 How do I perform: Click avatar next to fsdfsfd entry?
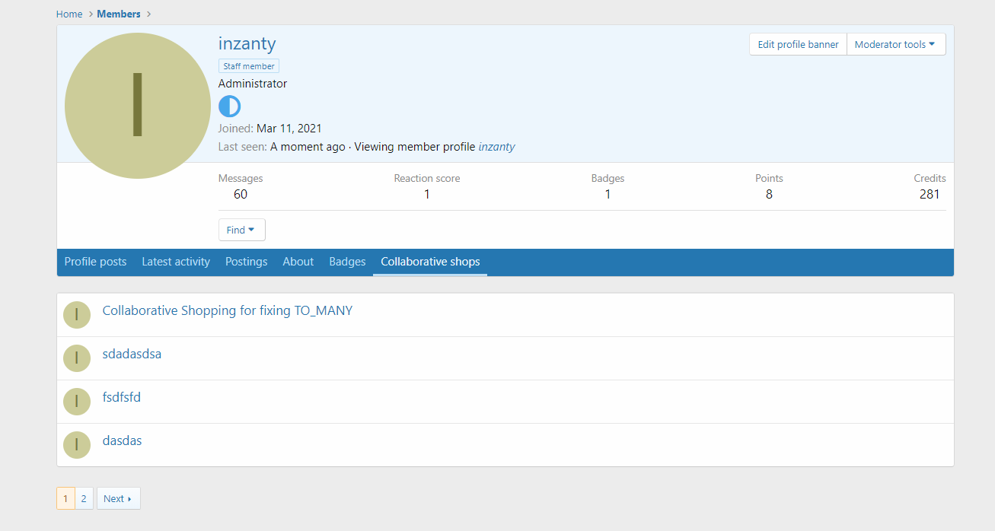(77, 402)
